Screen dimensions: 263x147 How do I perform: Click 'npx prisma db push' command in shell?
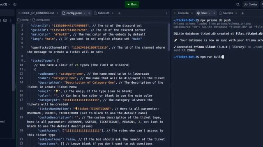215,20
